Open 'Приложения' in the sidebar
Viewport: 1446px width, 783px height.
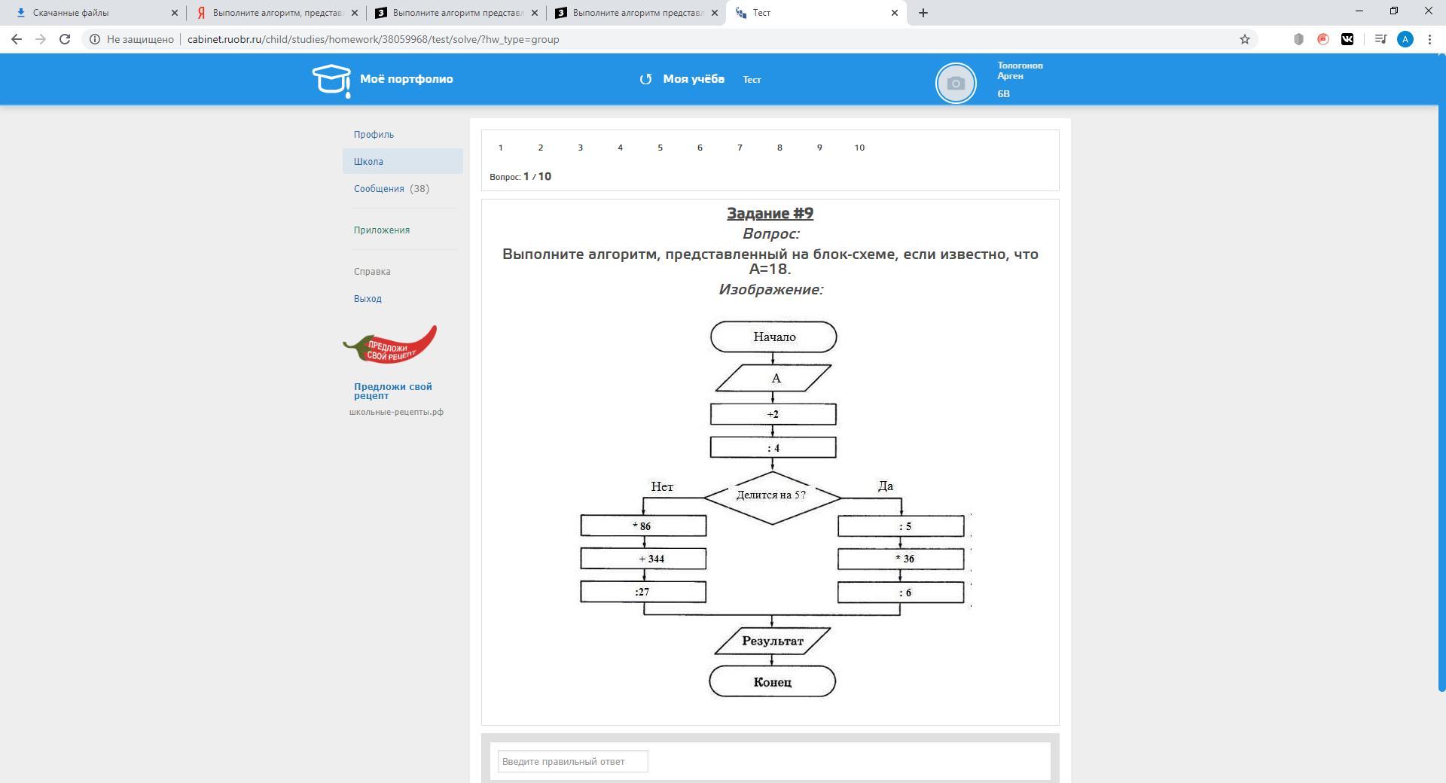pos(382,230)
